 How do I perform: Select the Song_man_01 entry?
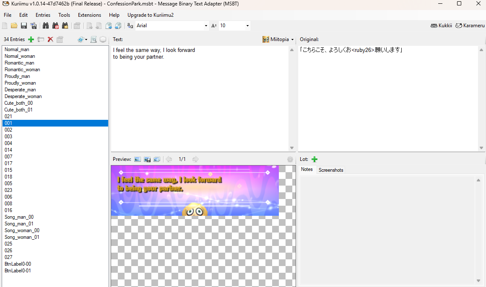(55, 224)
